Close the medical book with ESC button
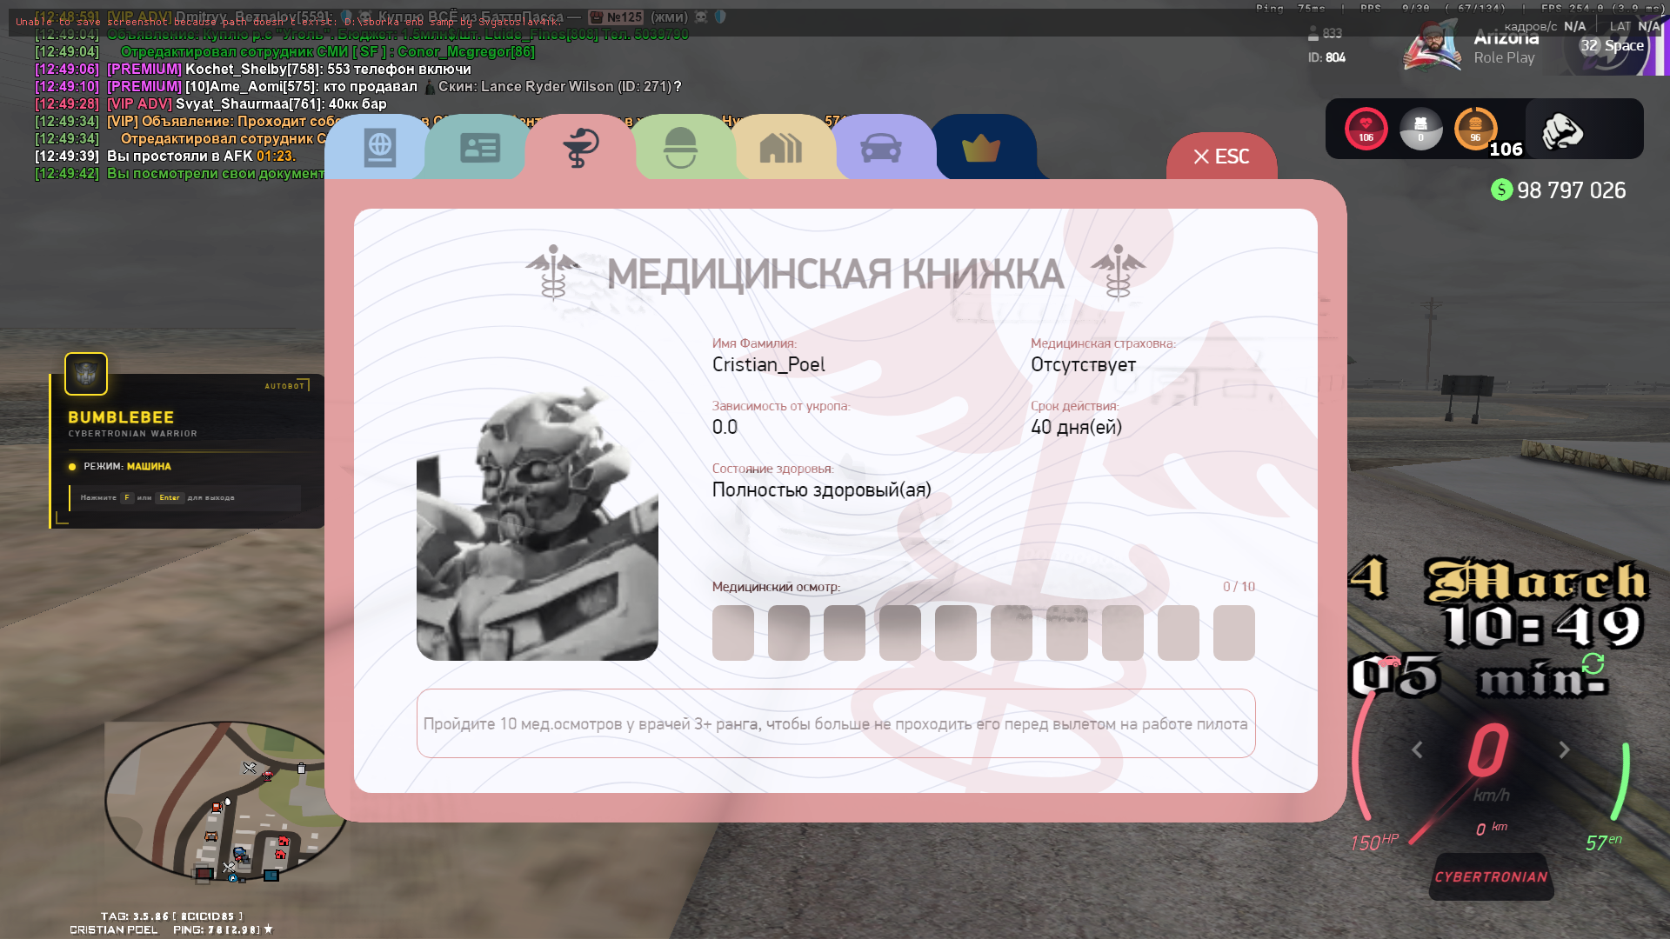Viewport: 1670px width, 939px height. (1221, 156)
